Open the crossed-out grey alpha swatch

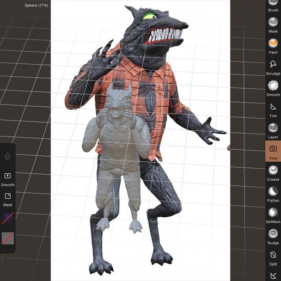click(8, 239)
